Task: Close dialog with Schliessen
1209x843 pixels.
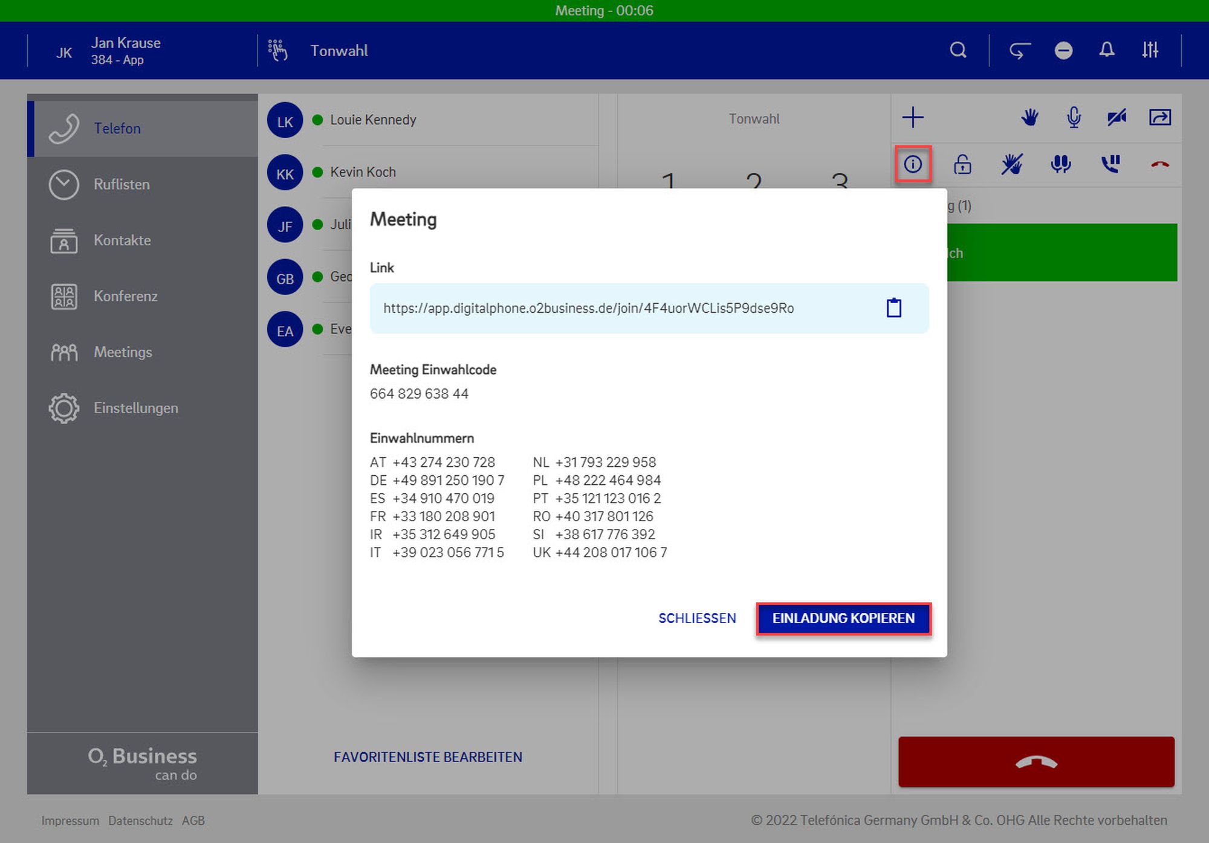Action: point(697,618)
